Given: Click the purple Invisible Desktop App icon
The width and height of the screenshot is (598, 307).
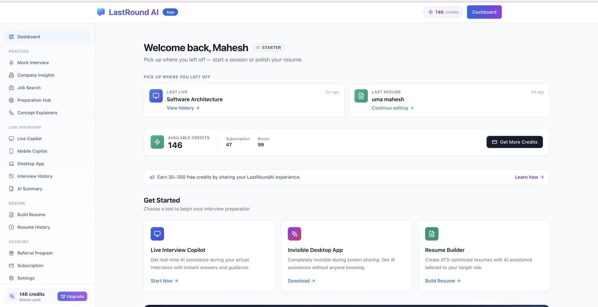Looking at the screenshot, I should coord(295,234).
